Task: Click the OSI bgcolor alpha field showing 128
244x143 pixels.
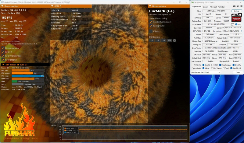Action: (170, 40)
